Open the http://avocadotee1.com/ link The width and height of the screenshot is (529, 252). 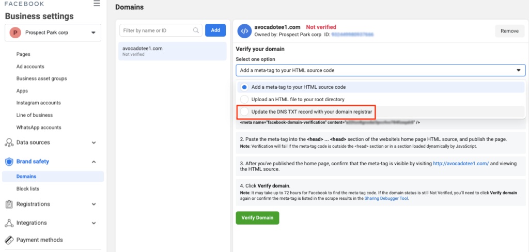coord(461,163)
